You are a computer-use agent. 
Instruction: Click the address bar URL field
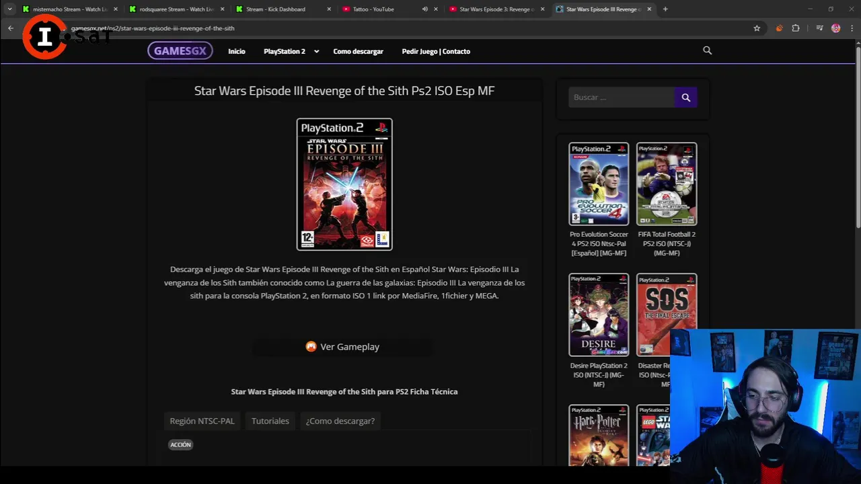[404, 28]
